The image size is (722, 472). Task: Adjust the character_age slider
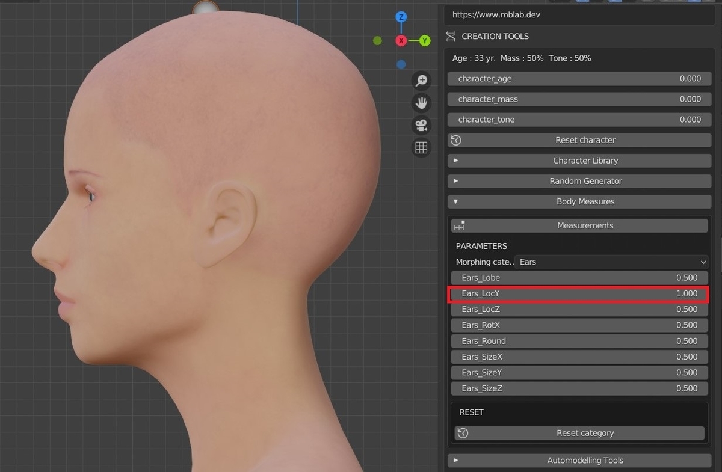[579, 79]
